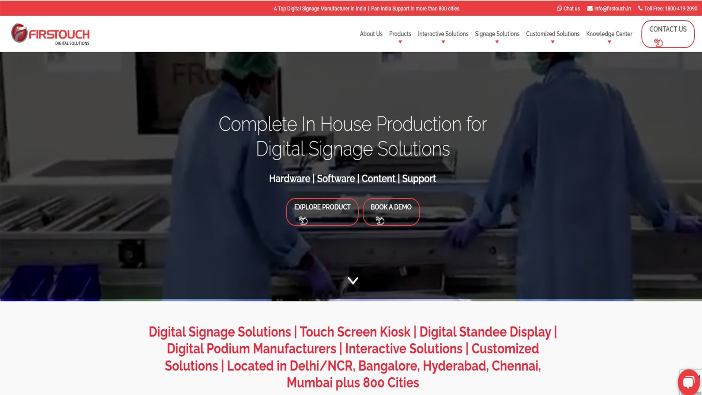The width and height of the screenshot is (702, 395).
Task: Click the hand pointer icon in Contact Us
Action: coord(658,42)
